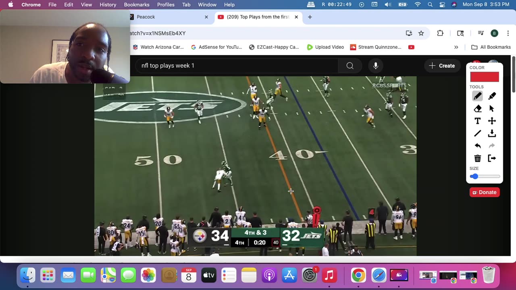This screenshot has width=516, height=290.
Task: Undo the last drawing stroke
Action: (x=477, y=146)
